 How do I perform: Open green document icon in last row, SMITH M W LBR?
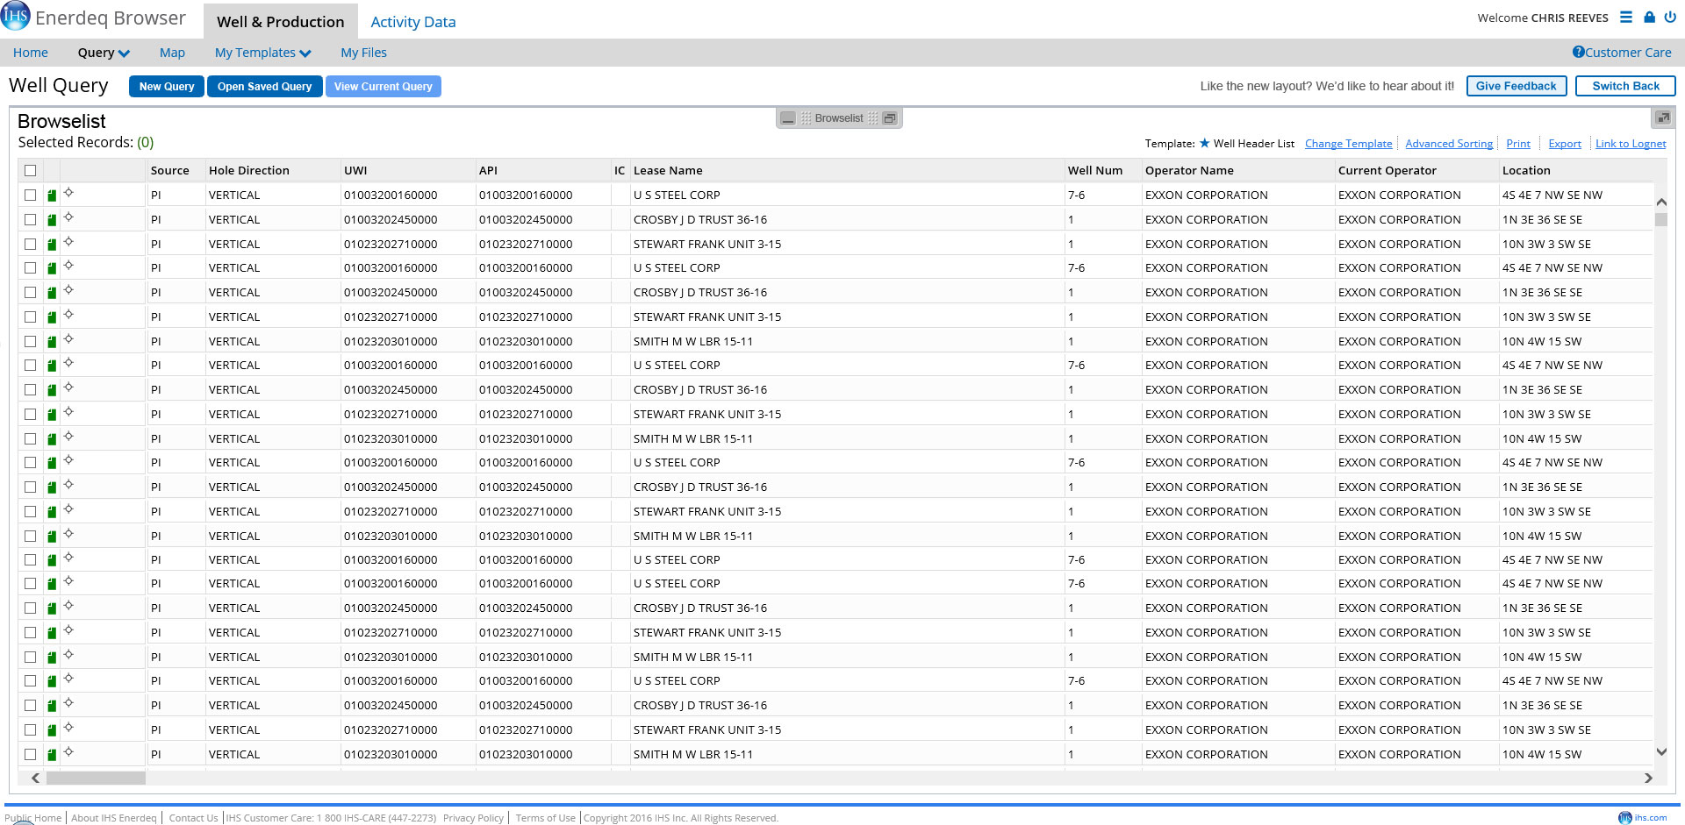52,755
